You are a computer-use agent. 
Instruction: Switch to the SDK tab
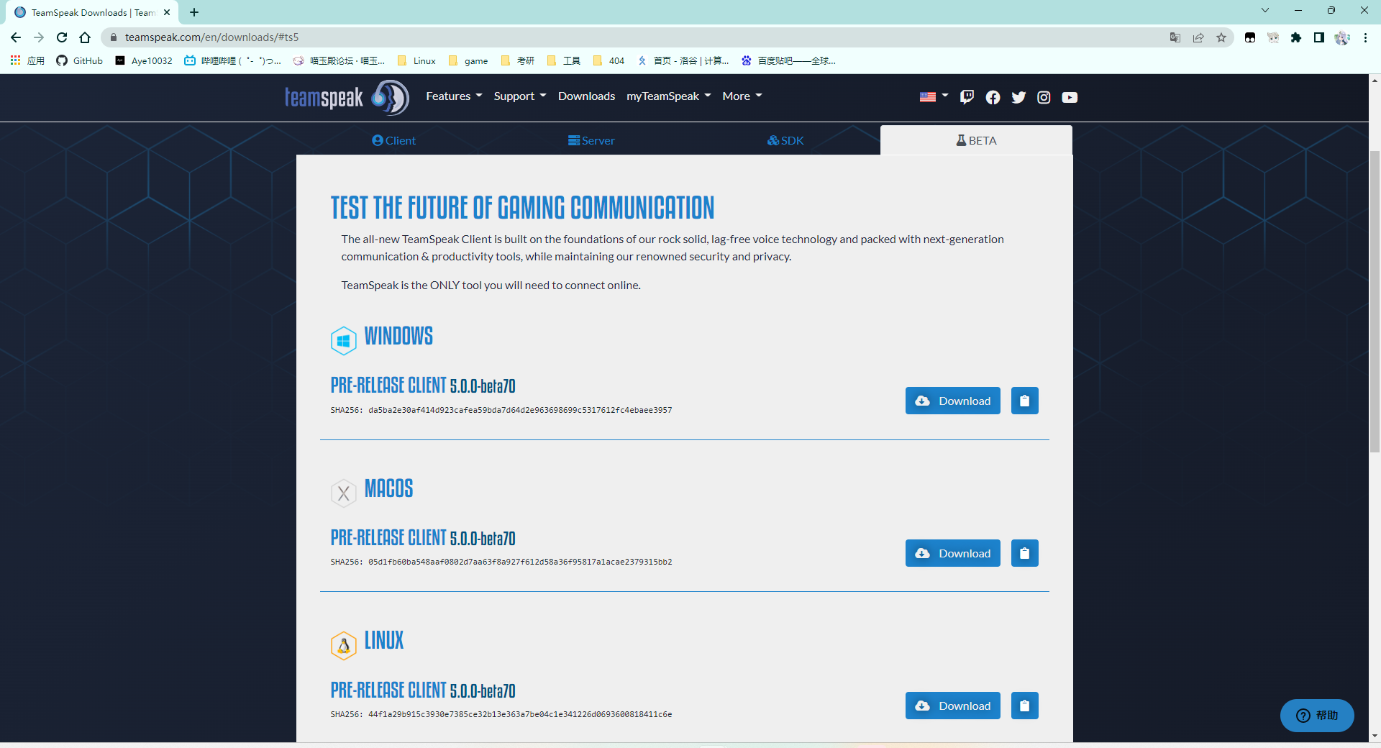point(785,140)
